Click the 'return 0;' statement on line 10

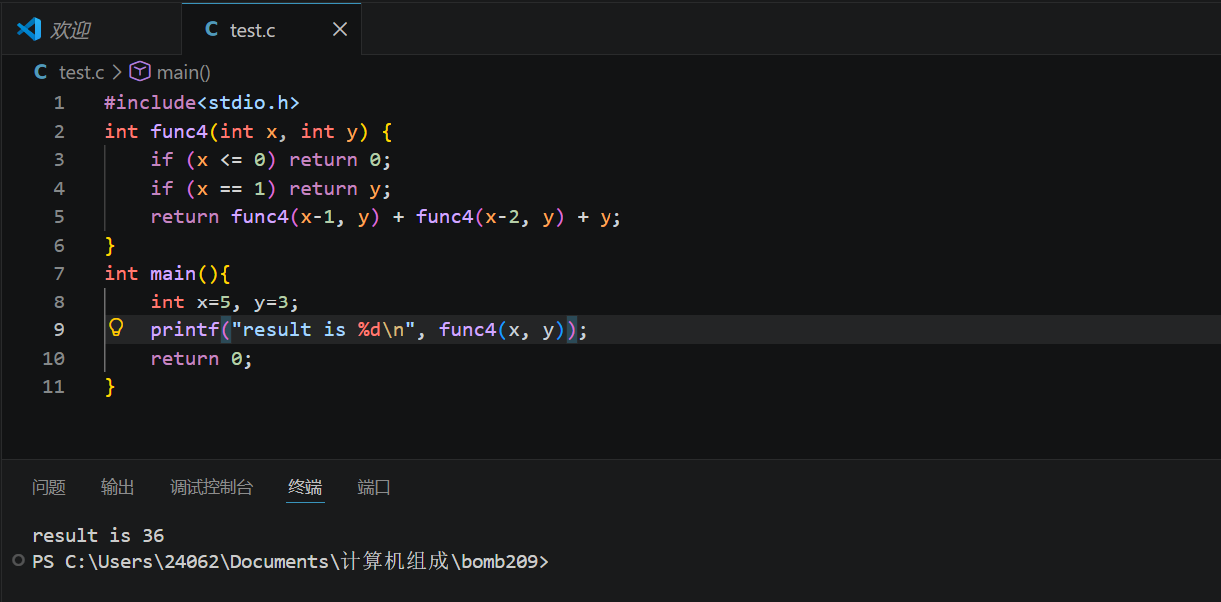coord(202,358)
